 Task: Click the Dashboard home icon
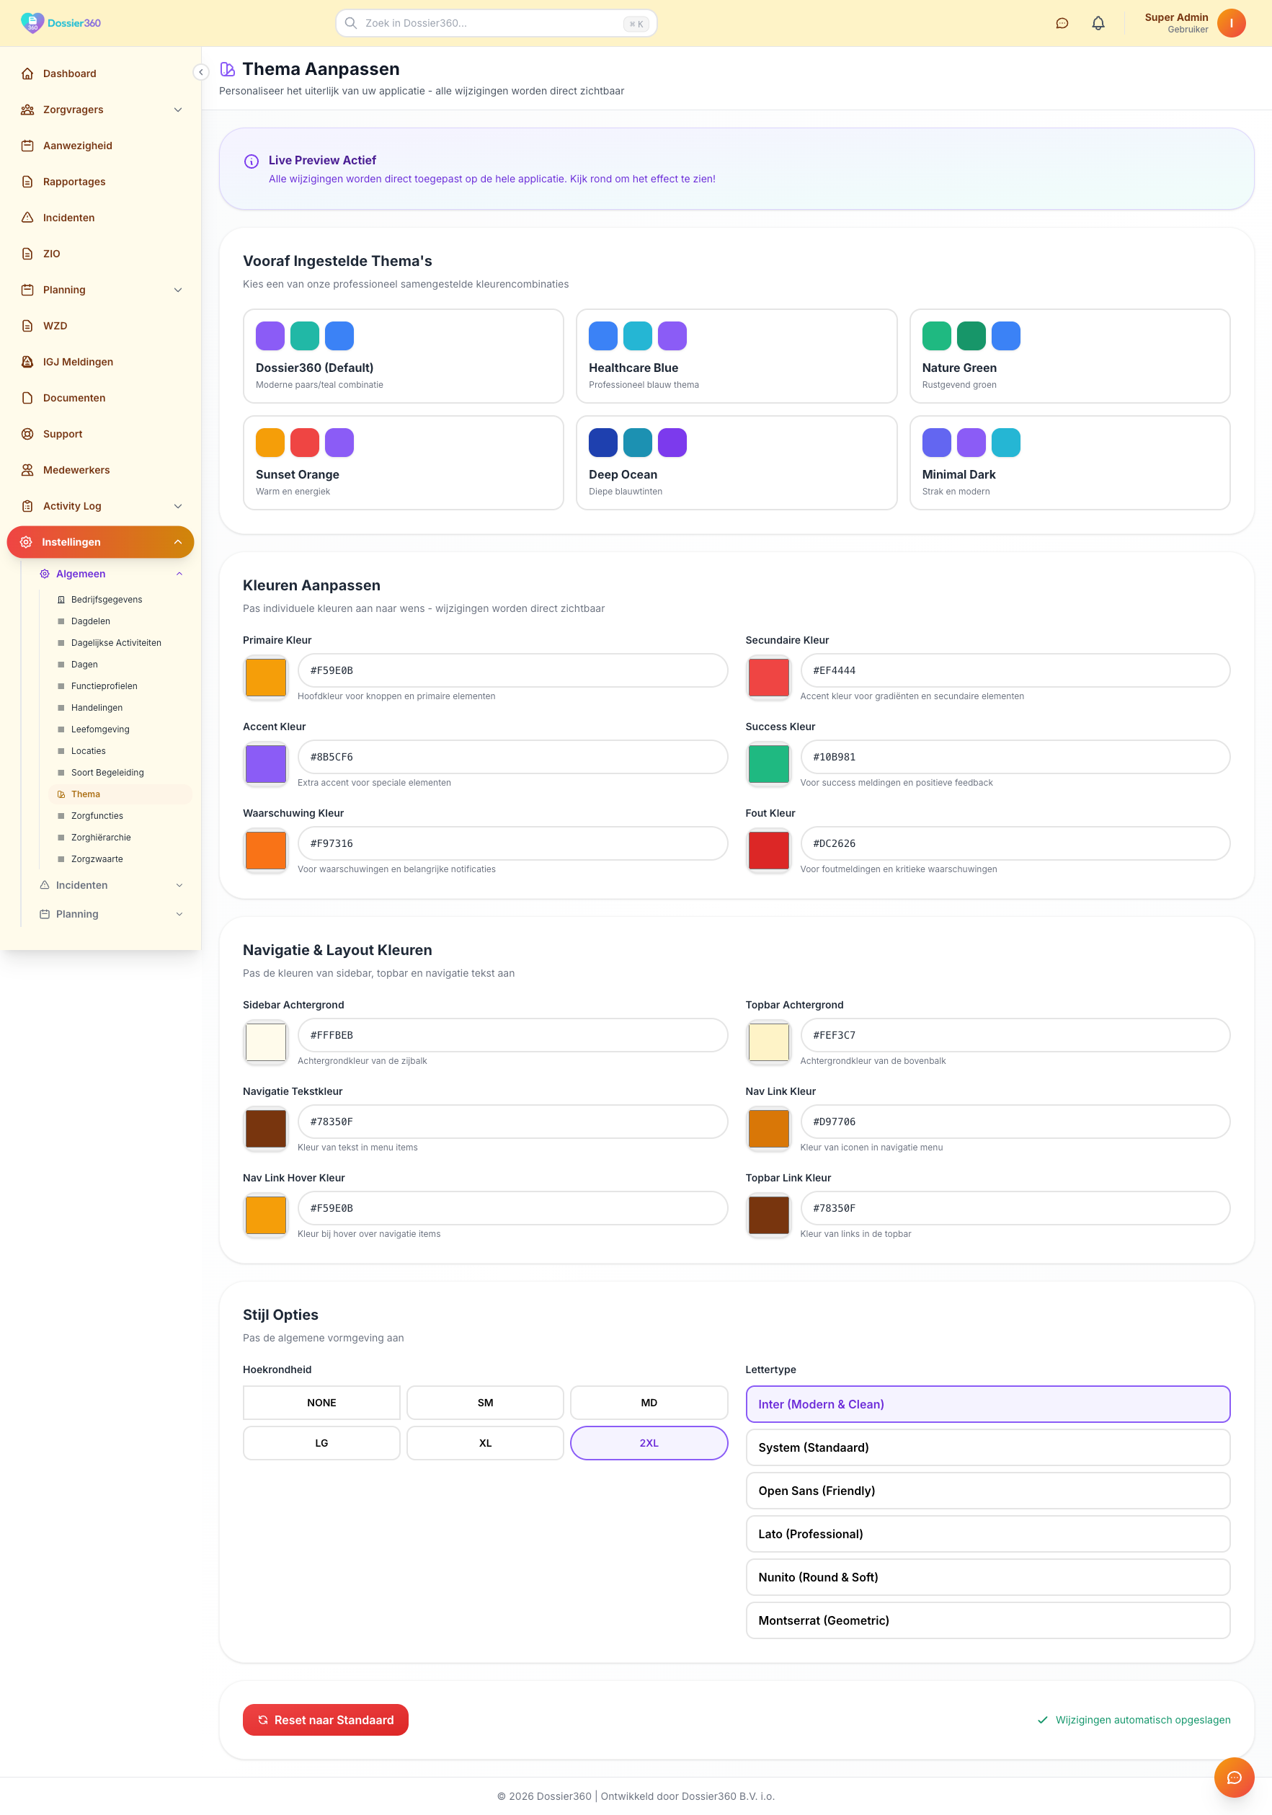pos(27,74)
